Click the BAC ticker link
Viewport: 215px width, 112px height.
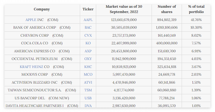(88, 27)
